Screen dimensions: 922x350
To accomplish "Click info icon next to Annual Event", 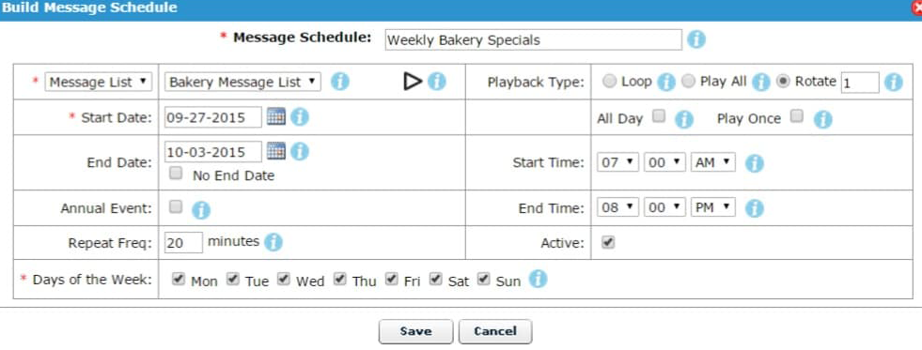I will click(201, 209).
